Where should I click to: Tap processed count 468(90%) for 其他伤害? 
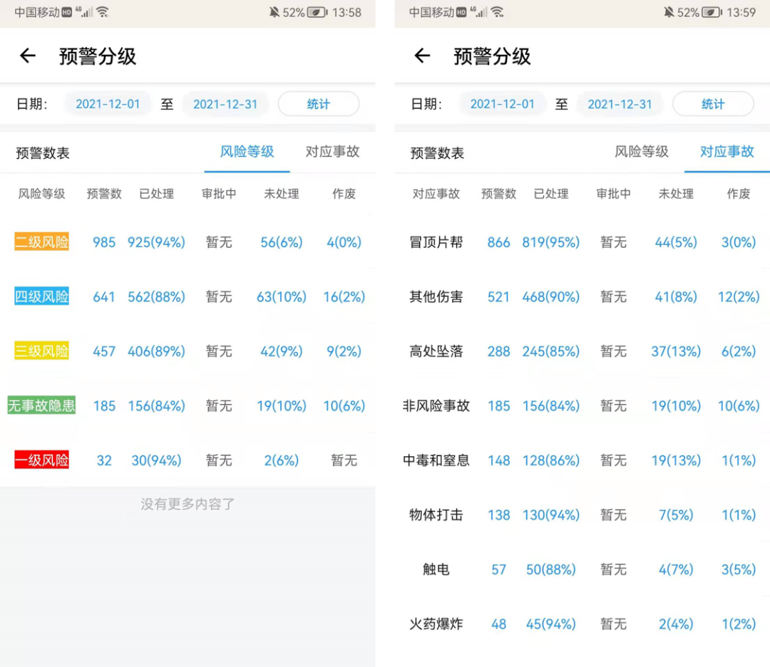550,296
